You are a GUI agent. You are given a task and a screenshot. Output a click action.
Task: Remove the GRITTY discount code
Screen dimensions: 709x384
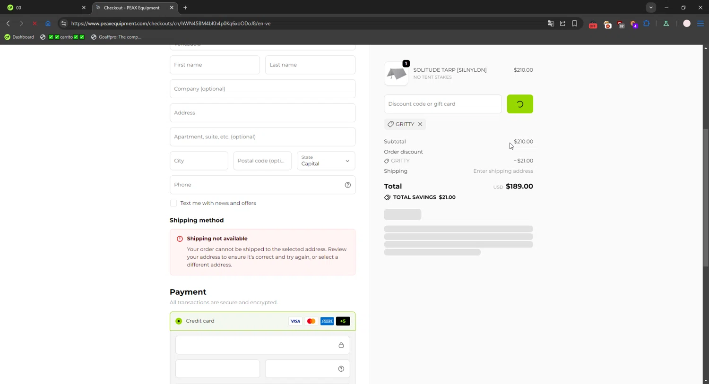tap(420, 124)
